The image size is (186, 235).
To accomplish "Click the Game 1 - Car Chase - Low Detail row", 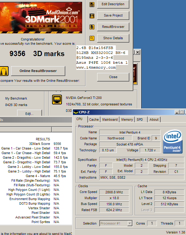I will click(x=34, y=148).
